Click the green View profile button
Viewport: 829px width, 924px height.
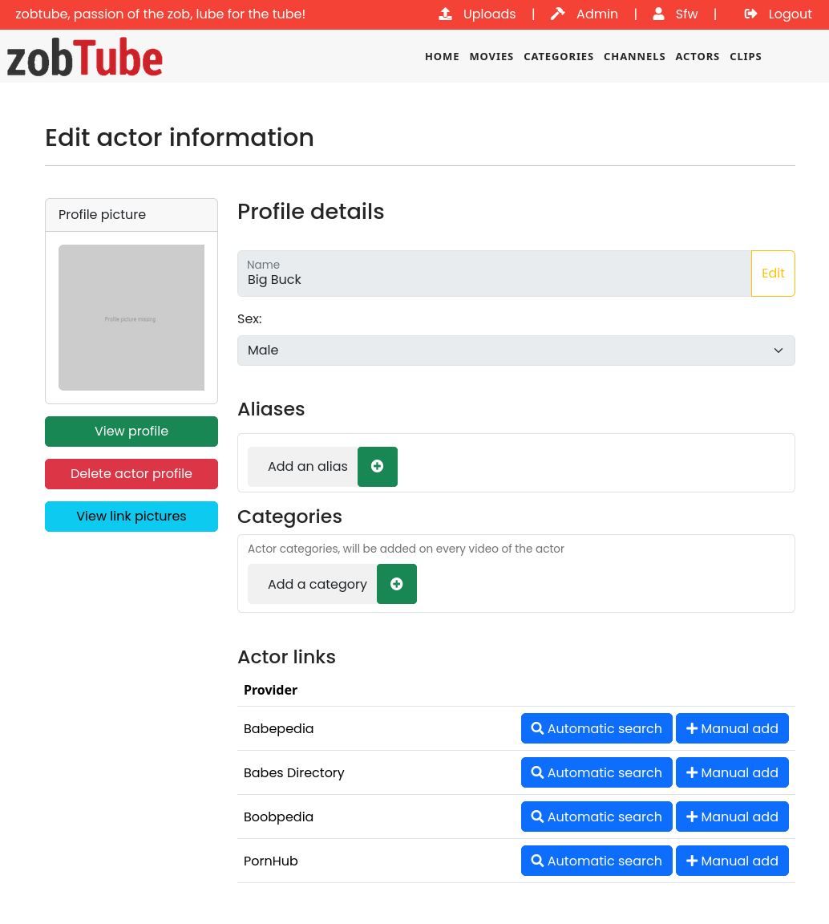[x=131, y=432]
